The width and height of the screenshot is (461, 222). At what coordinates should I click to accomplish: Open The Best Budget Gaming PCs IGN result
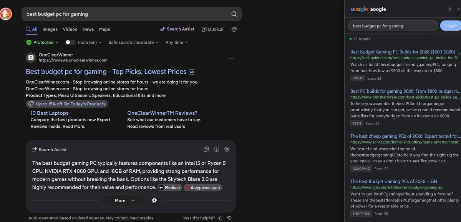pyautogui.click(x=394, y=181)
